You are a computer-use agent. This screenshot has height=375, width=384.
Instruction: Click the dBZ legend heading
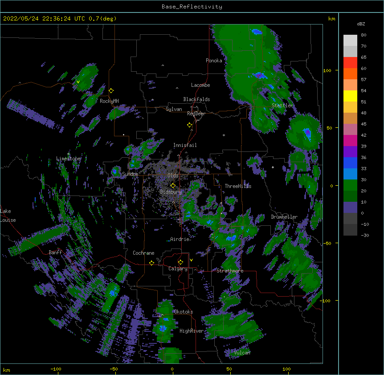pyautogui.click(x=361, y=24)
